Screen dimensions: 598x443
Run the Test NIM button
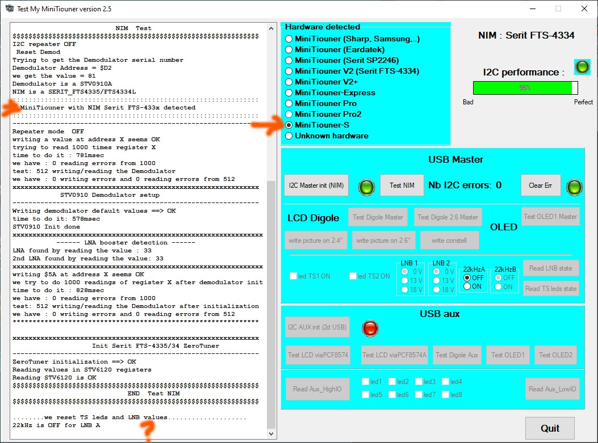coord(402,185)
